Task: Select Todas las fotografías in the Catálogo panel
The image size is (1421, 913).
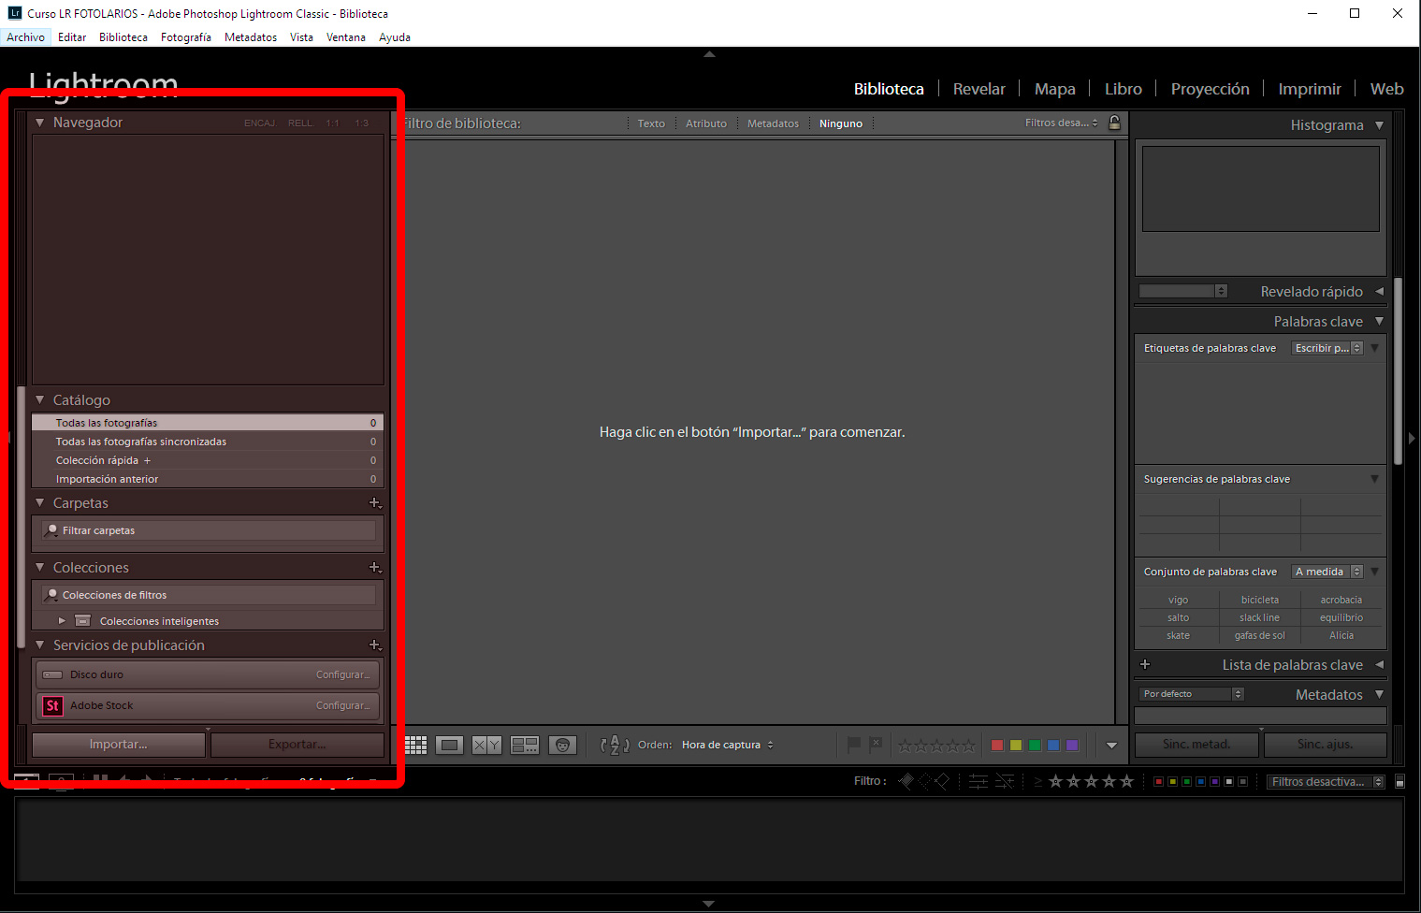Action: (106, 422)
